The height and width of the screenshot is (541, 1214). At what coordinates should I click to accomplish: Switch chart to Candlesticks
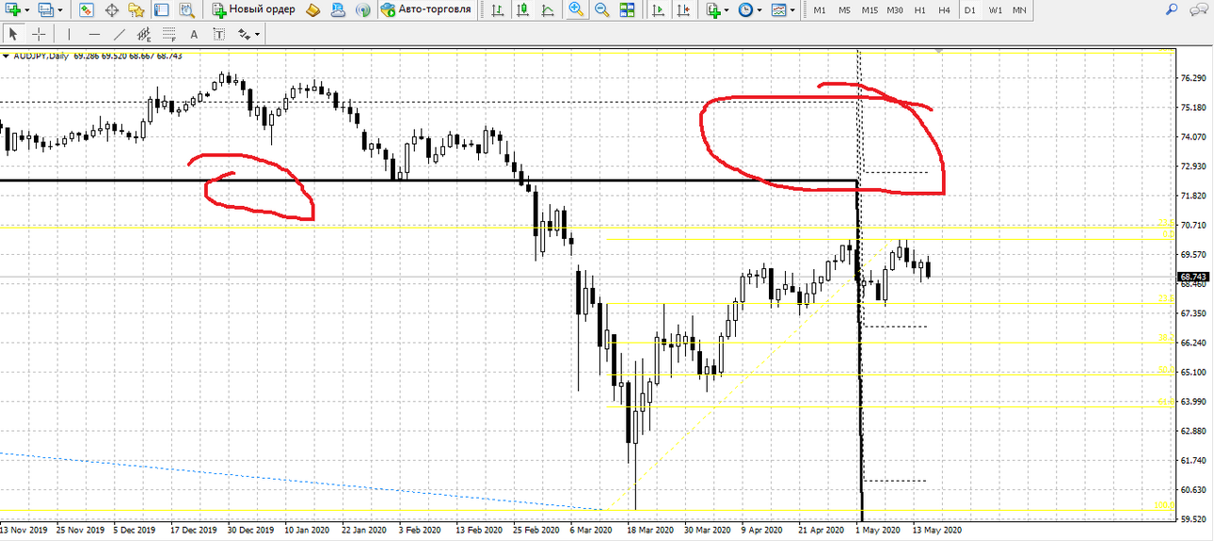tap(522, 9)
